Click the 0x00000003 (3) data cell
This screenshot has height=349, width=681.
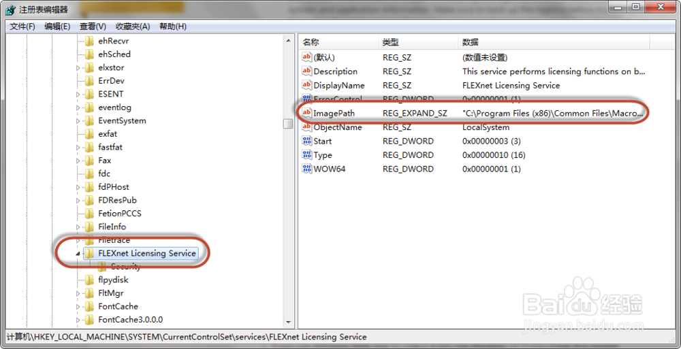tap(491, 141)
